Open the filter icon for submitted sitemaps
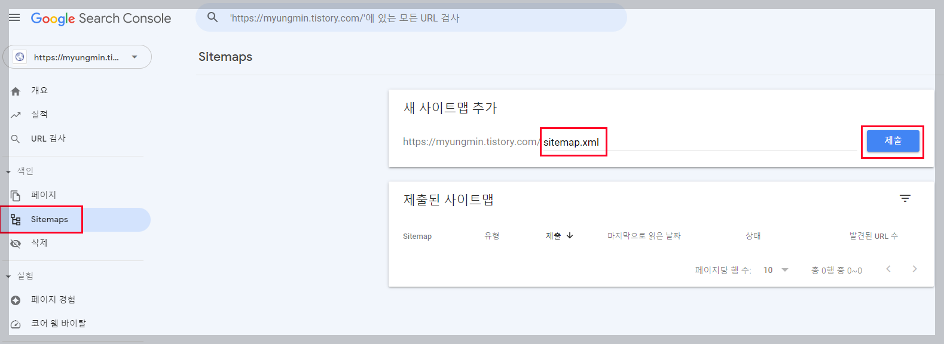This screenshot has height=344, width=944. pos(905,199)
